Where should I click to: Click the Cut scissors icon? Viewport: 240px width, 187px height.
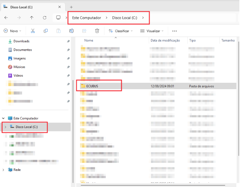33,31
